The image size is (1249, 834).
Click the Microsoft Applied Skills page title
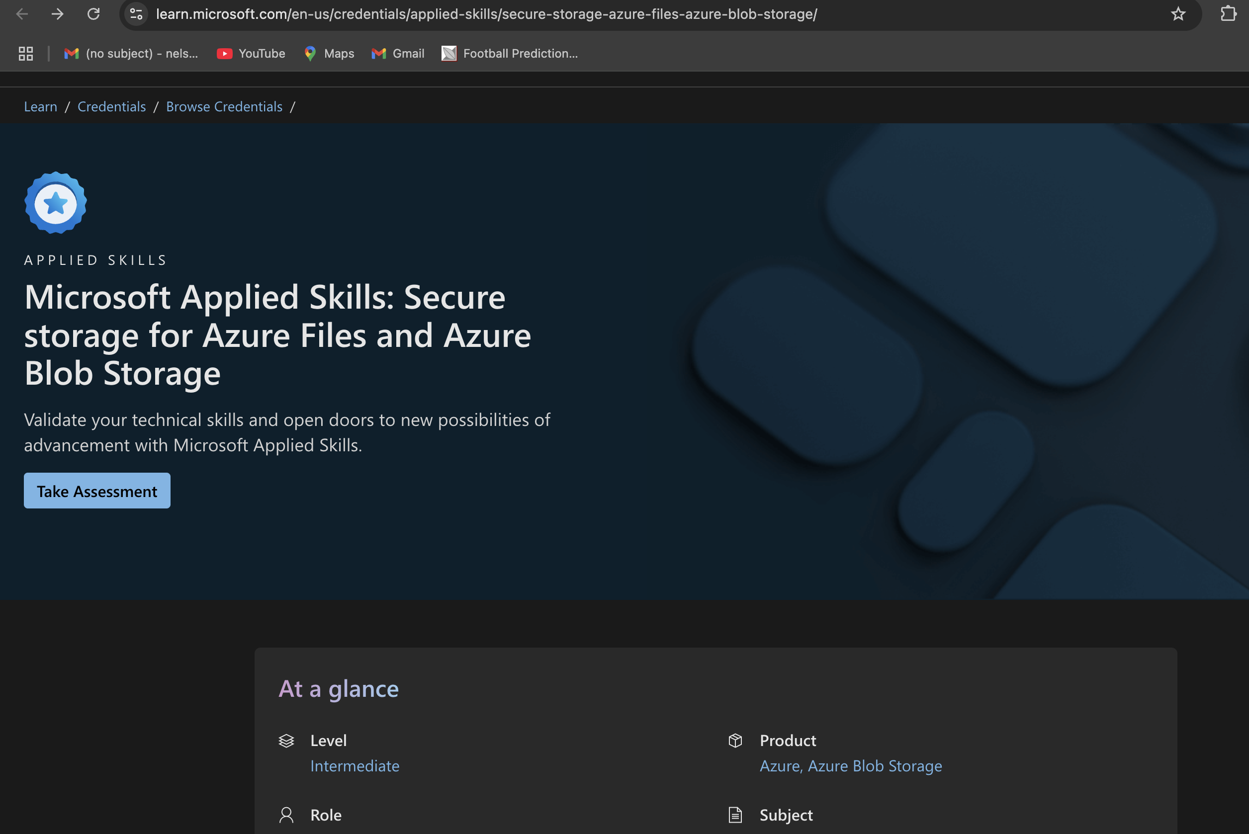(x=277, y=335)
